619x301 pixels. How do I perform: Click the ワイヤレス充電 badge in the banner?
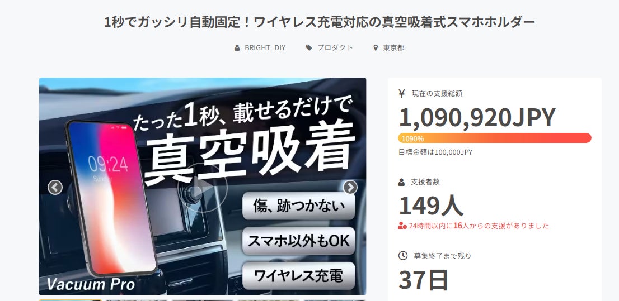point(298,276)
